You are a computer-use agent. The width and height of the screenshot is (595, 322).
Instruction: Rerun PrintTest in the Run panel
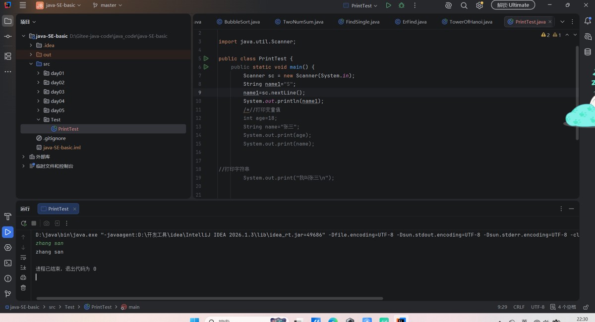pyautogui.click(x=23, y=223)
